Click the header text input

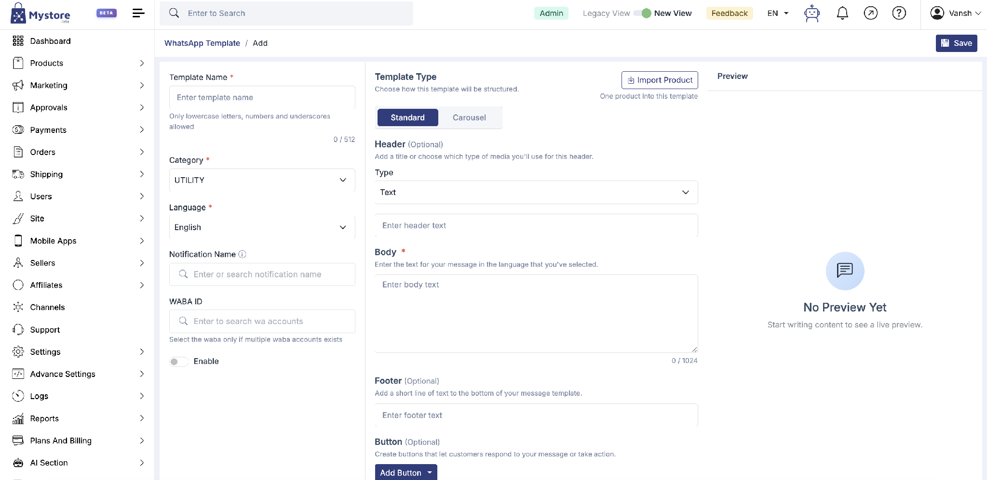[x=536, y=225]
